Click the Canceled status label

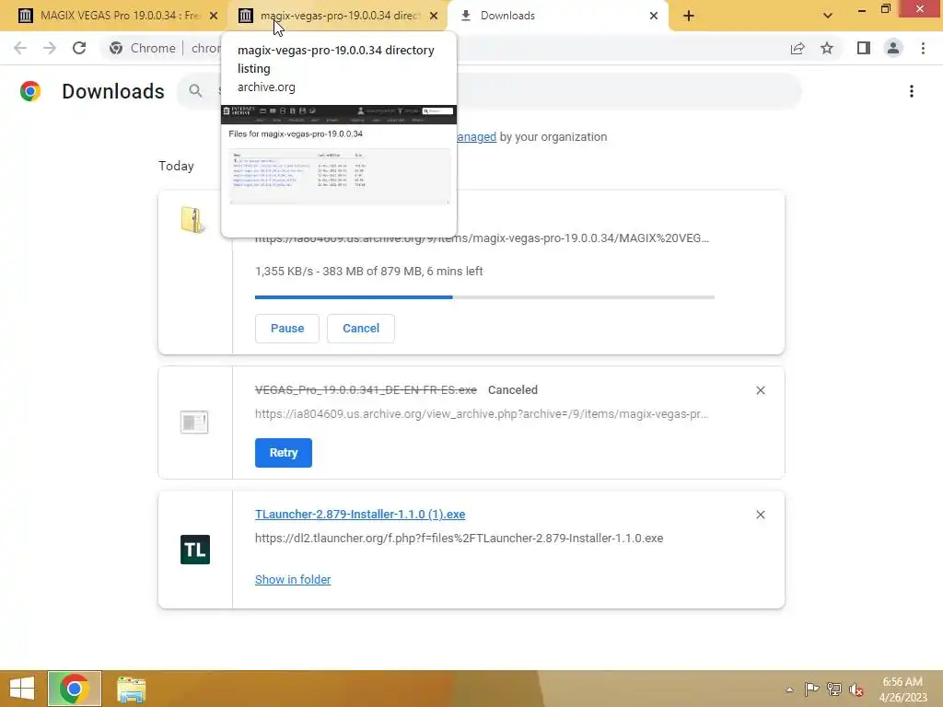(512, 389)
